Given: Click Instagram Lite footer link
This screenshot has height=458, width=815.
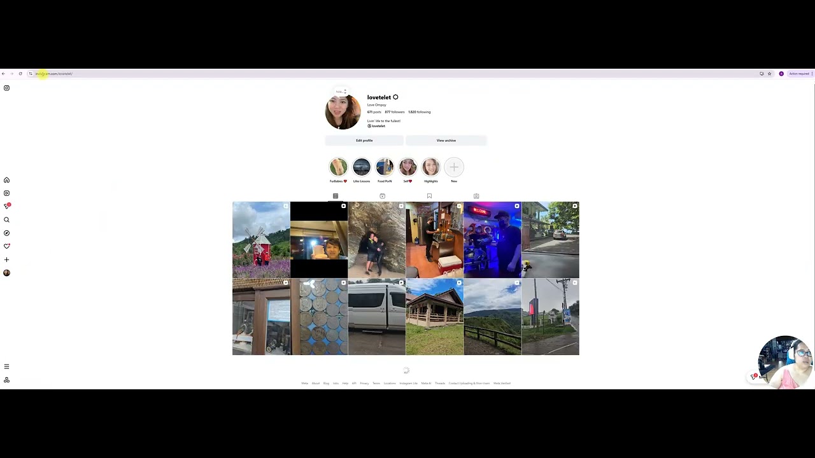Looking at the screenshot, I should point(408,384).
